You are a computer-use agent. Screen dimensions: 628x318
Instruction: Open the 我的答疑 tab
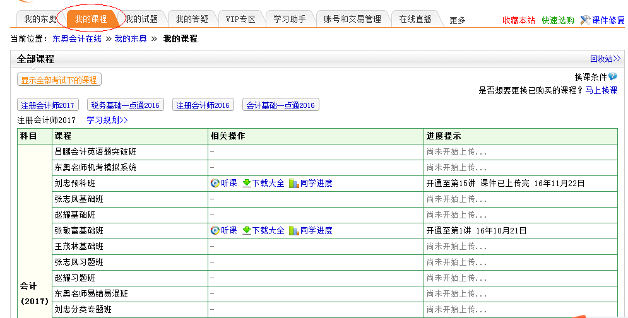click(x=192, y=20)
